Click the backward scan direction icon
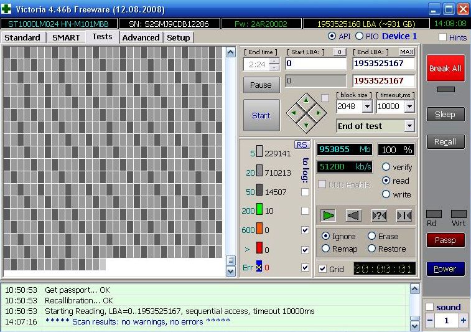 pos(353,216)
